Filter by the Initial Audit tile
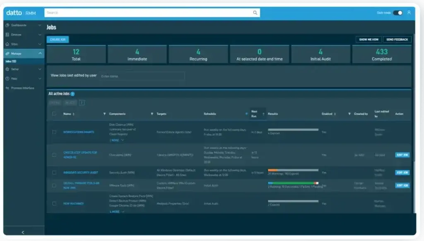 (320, 54)
